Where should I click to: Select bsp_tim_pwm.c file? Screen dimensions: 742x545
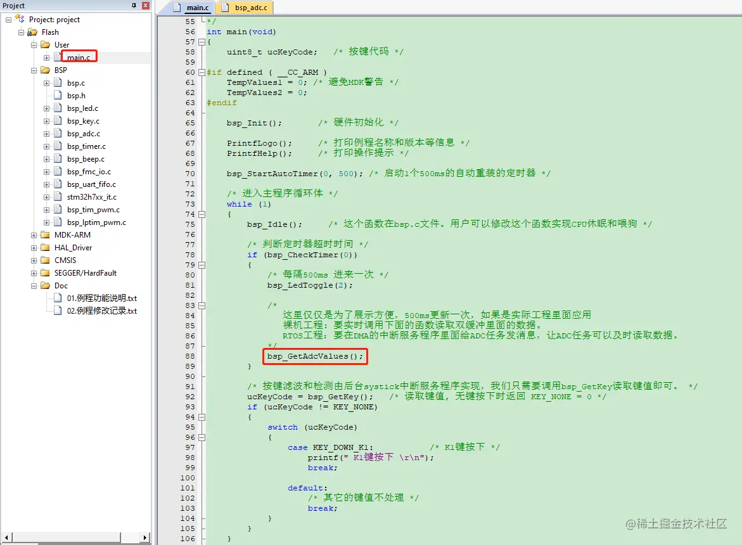point(93,210)
